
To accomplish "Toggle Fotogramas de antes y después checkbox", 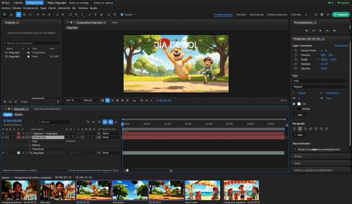I will click(x=12, y=178).
